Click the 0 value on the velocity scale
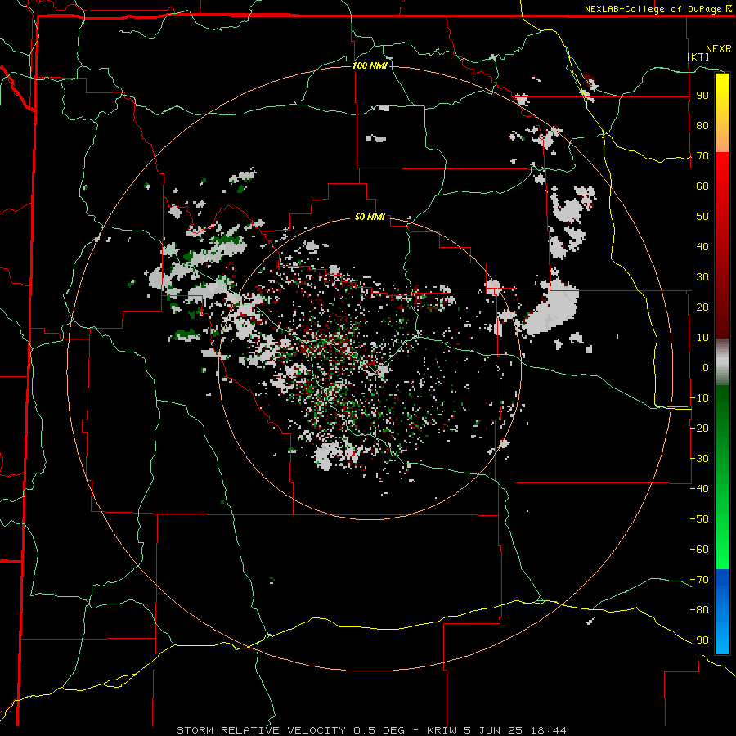This screenshot has height=736, width=736. click(706, 367)
